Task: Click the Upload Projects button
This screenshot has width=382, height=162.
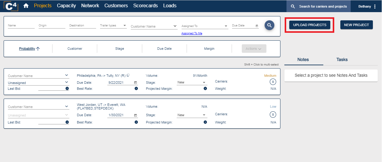Action: tap(310, 25)
